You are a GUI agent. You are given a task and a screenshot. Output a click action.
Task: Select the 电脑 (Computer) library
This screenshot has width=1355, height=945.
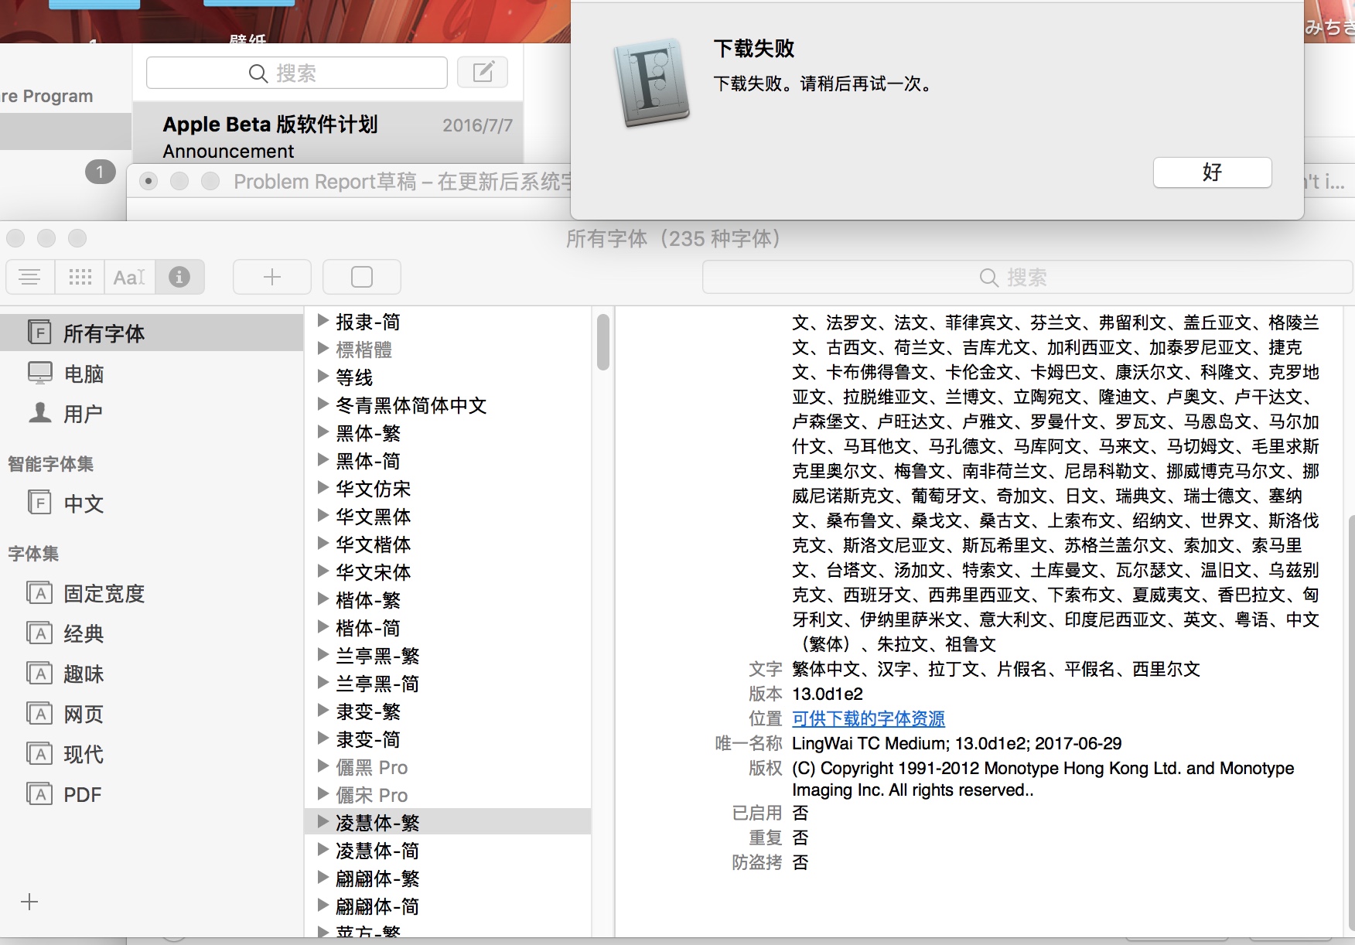point(84,374)
